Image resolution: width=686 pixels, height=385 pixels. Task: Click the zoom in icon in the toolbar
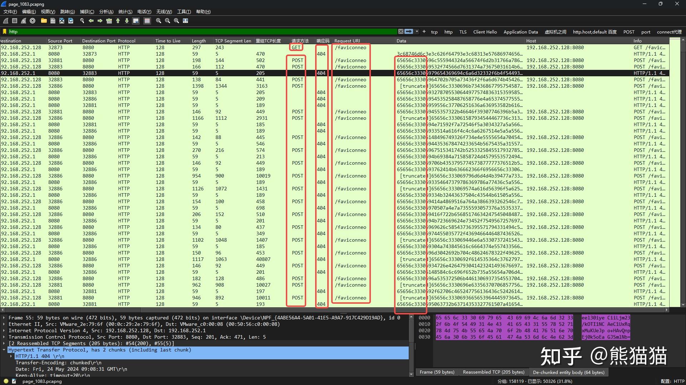(159, 21)
